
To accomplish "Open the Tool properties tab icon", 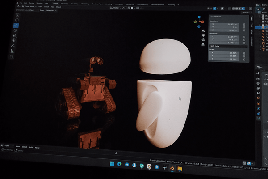I will click(x=258, y=73).
